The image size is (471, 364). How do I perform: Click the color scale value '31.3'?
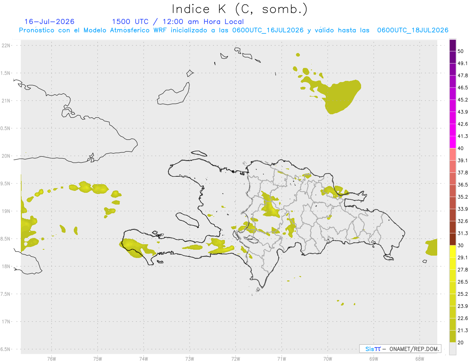pyautogui.click(x=463, y=233)
